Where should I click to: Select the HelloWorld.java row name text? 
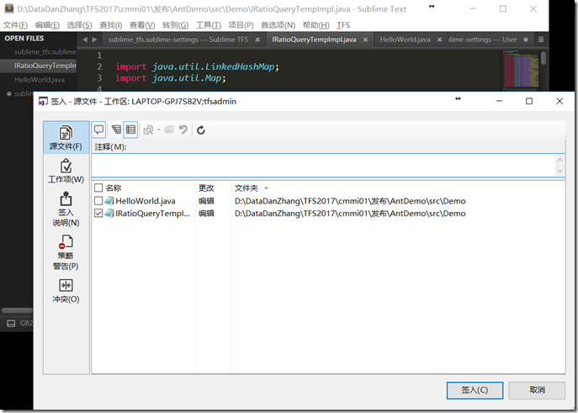pyautogui.click(x=146, y=201)
